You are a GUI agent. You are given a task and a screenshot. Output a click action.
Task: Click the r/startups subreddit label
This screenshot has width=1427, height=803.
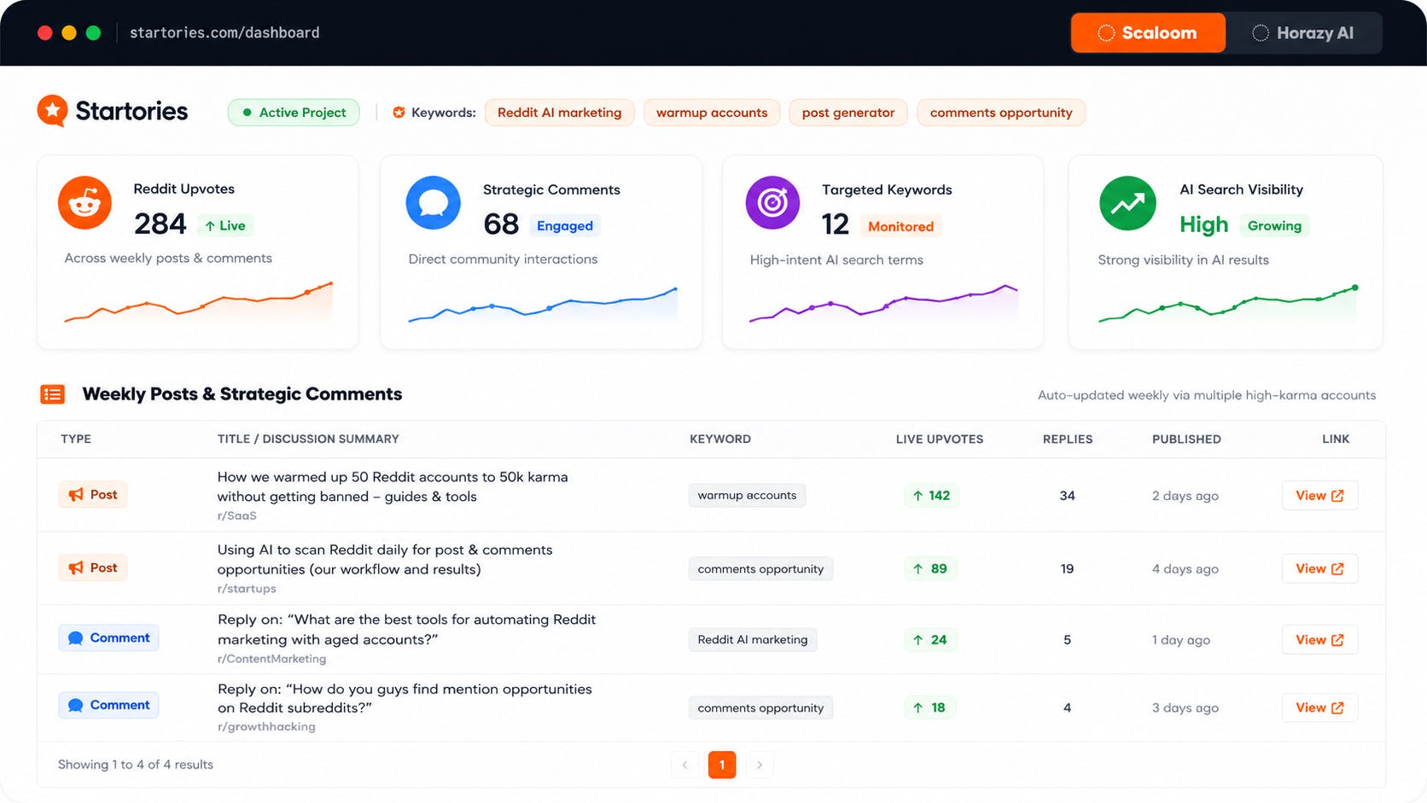click(247, 589)
